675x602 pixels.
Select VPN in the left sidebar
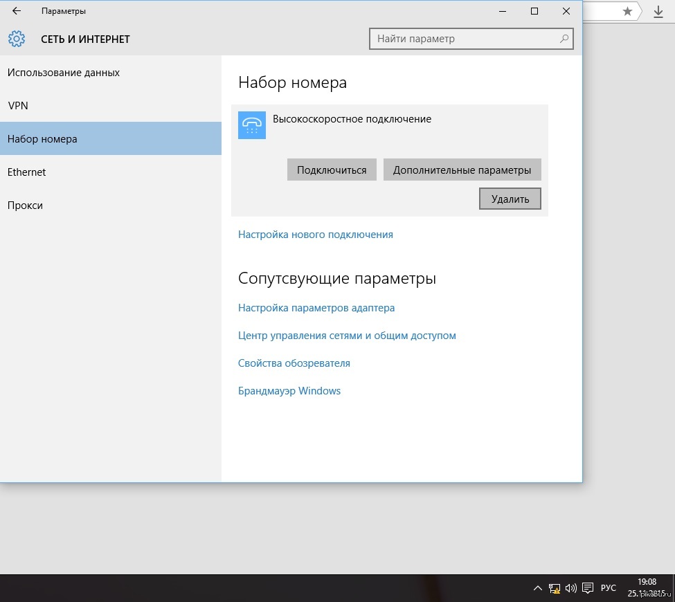(x=18, y=106)
